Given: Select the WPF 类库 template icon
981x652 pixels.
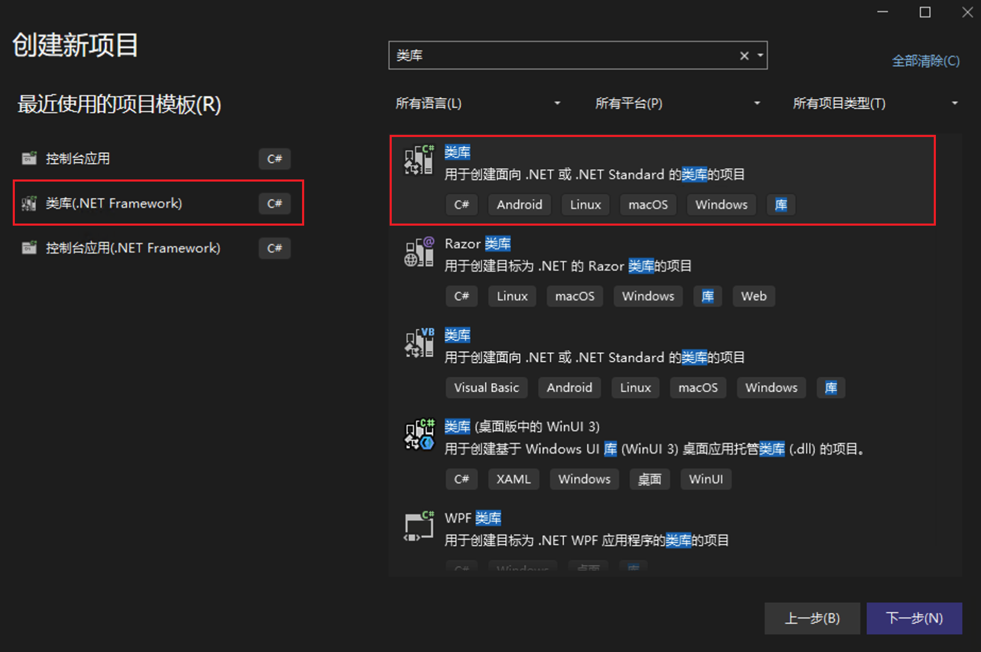Looking at the screenshot, I should point(419,527).
